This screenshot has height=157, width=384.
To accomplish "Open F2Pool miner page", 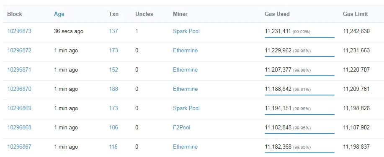I will [181, 128].
